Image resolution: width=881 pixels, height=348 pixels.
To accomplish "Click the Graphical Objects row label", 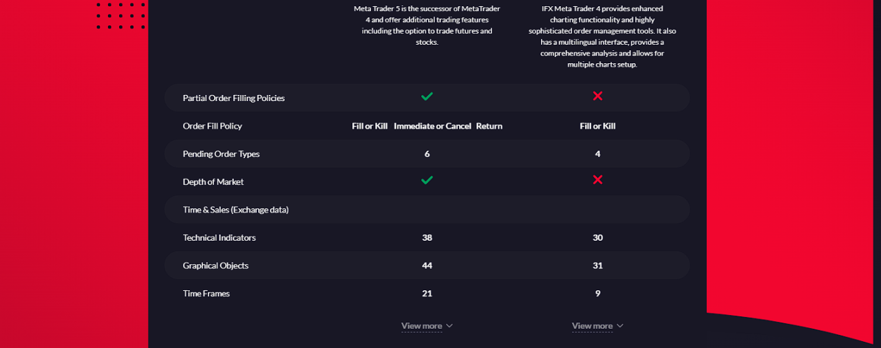I will pyautogui.click(x=215, y=265).
